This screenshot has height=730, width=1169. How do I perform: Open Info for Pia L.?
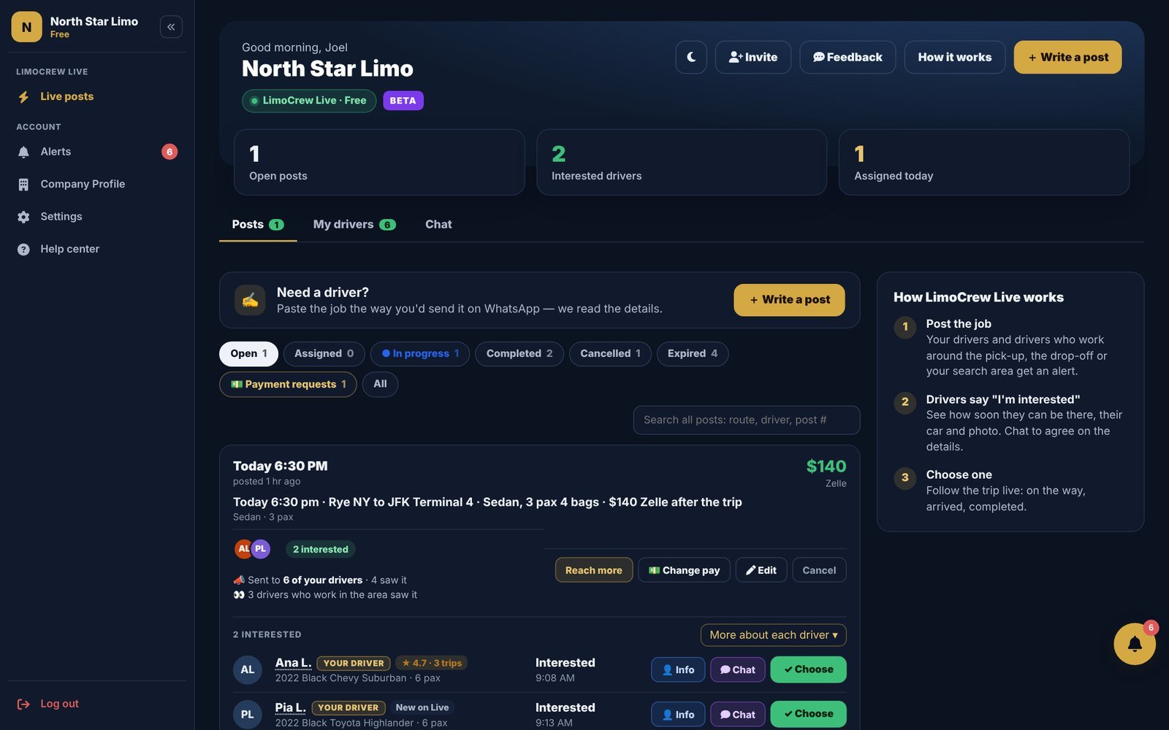pos(678,714)
